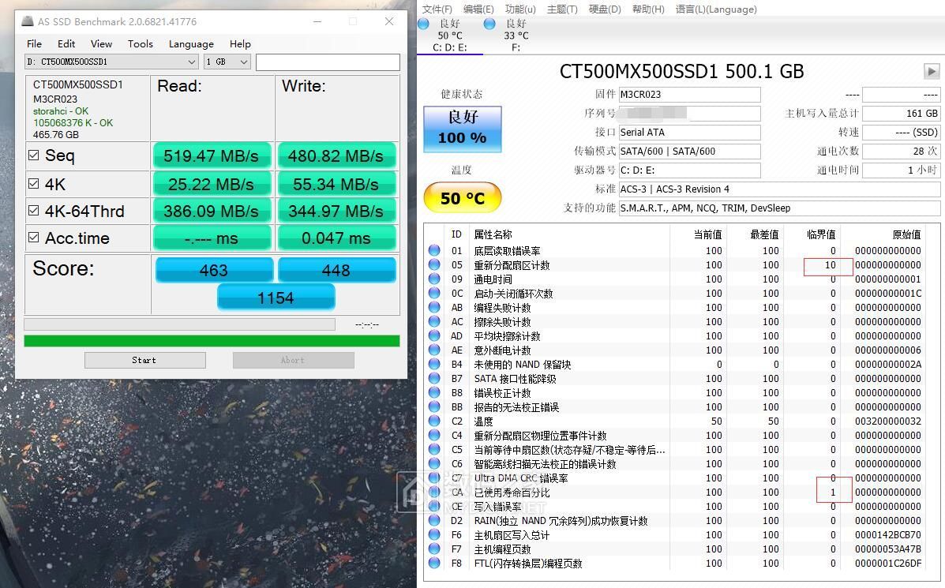Click the blue disk status icon for F:
The width and height of the screenshot is (945, 588).
(489, 24)
